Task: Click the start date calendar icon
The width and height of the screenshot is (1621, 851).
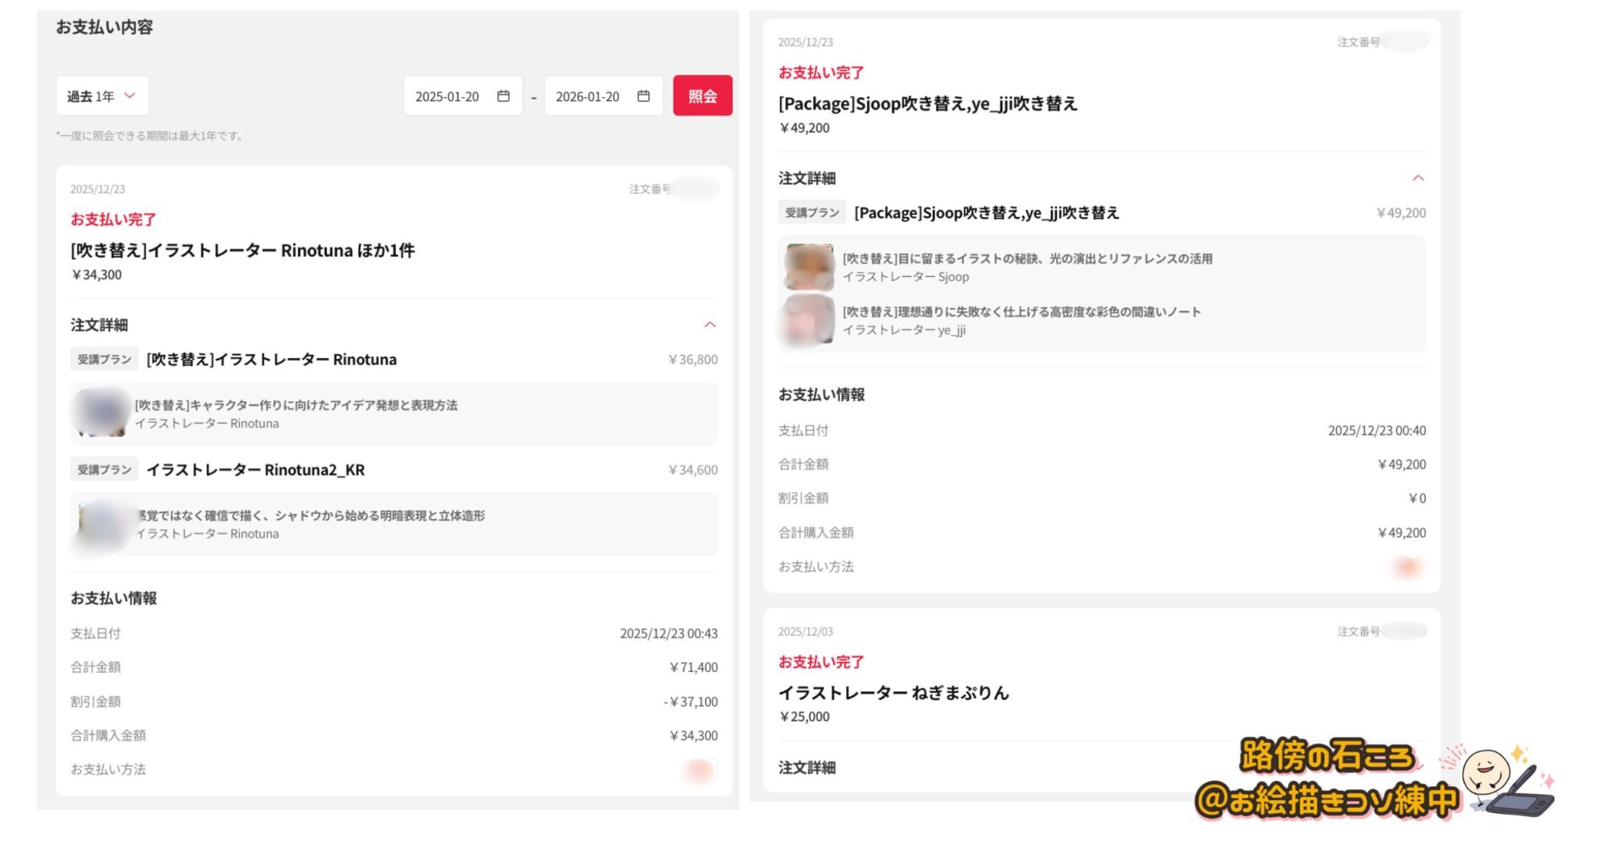Action: click(x=503, y=96)
